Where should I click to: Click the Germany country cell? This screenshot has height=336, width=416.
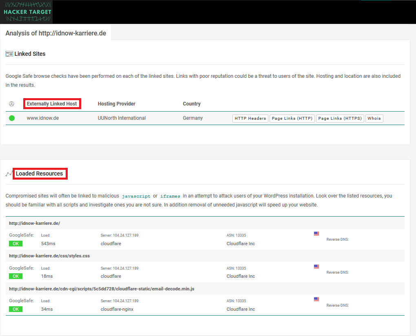point(193,118)
